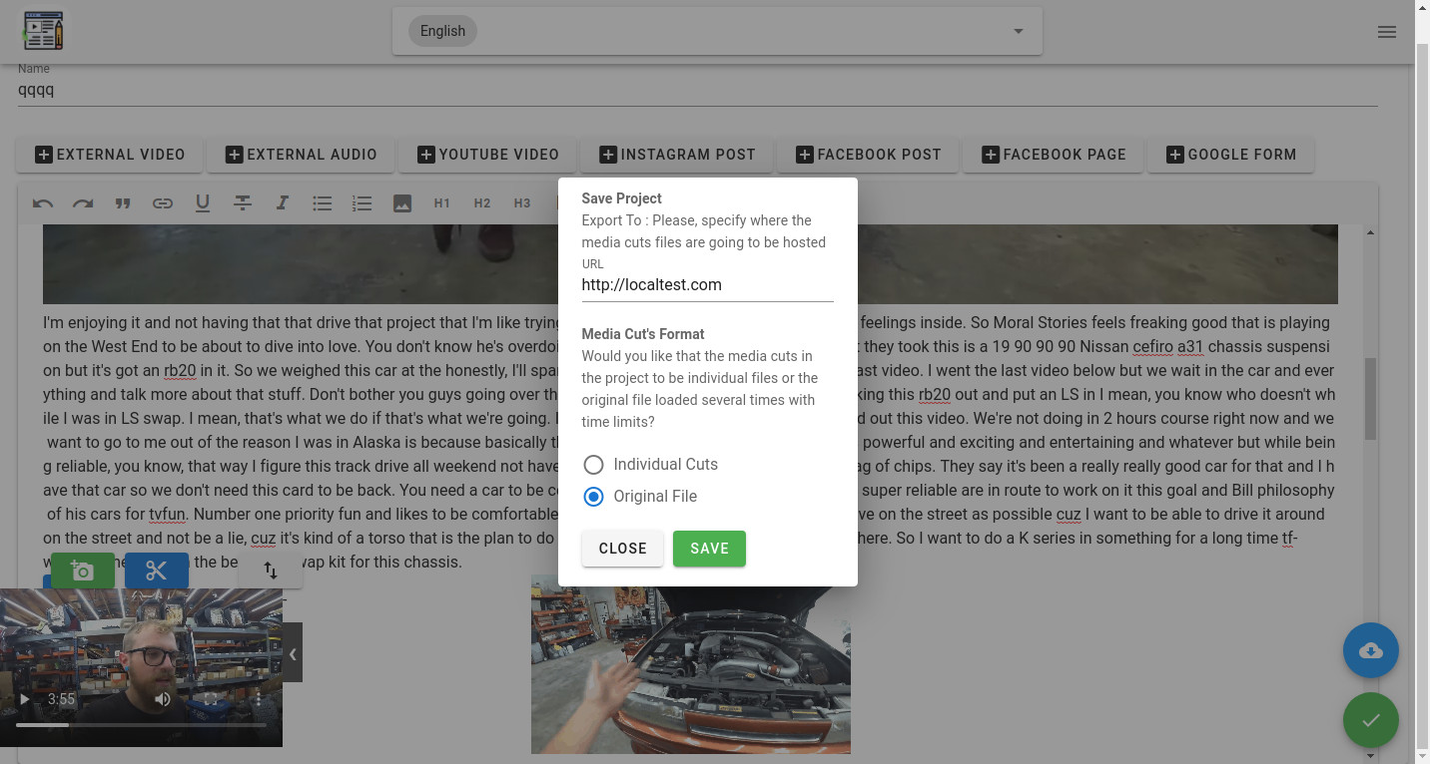Play the video in the mini player
The width and height of the screenshot is (1430, 764).
[x=25, y=699]
